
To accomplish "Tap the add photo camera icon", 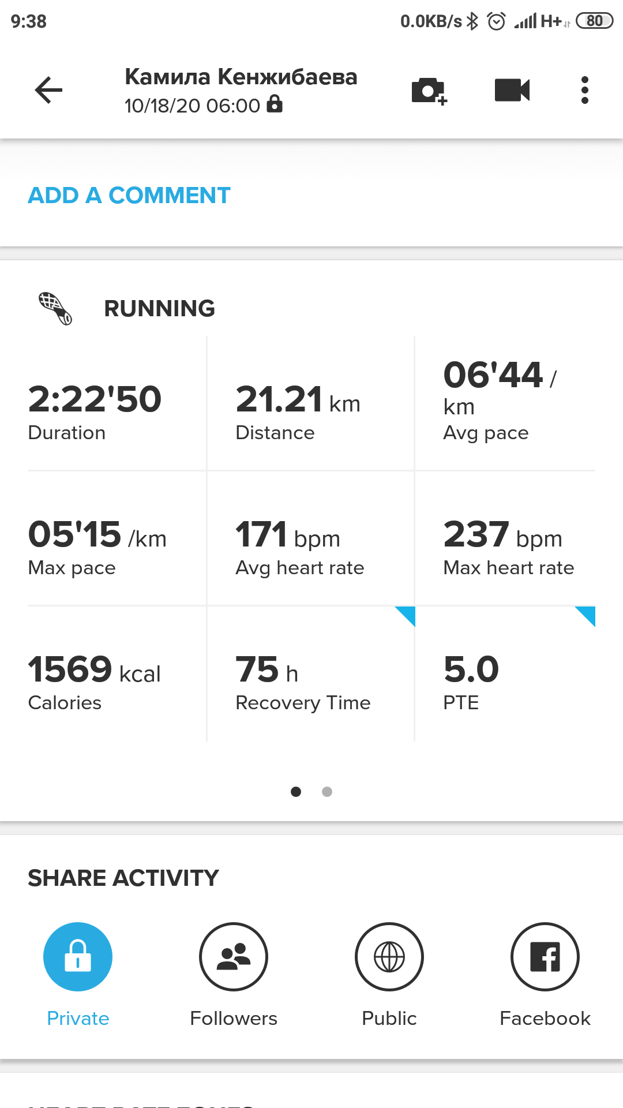I will (x=429, y=91).
